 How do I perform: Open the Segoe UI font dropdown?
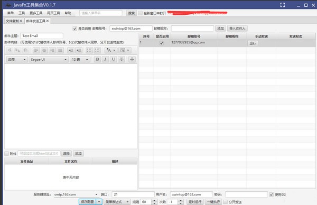click(x=49, y=59)
